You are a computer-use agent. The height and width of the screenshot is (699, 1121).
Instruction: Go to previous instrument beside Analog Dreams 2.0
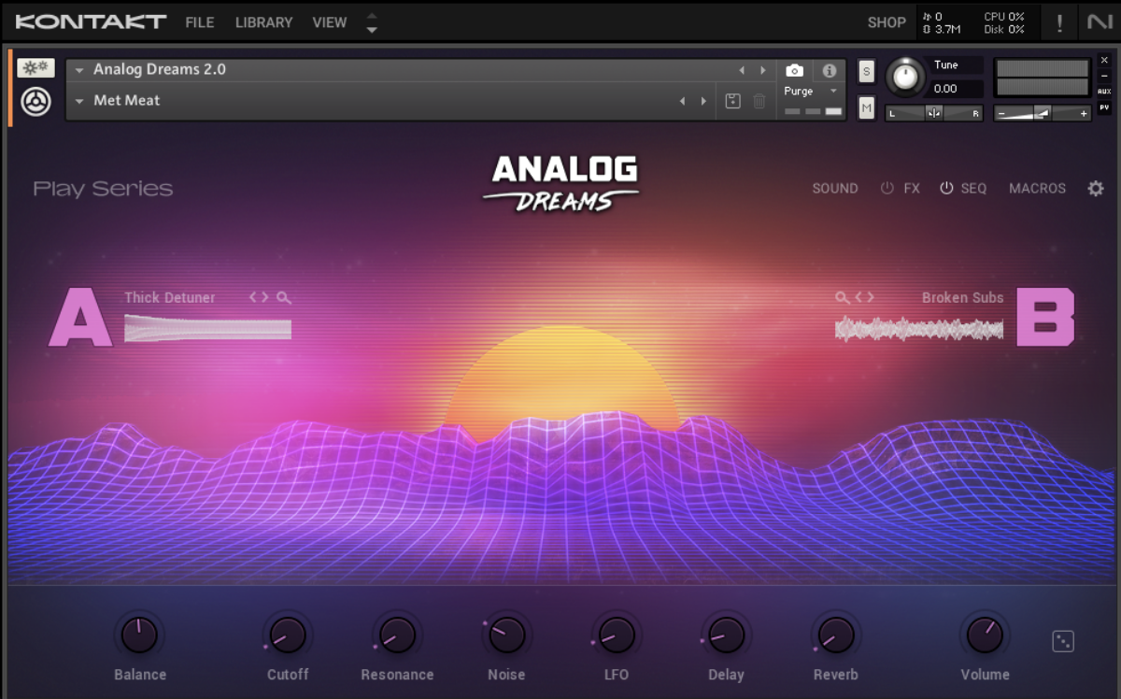[742, 70]
